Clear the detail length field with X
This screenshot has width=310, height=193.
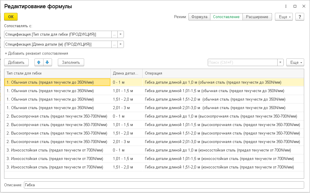pyautogui.click(x=121, y=44)
